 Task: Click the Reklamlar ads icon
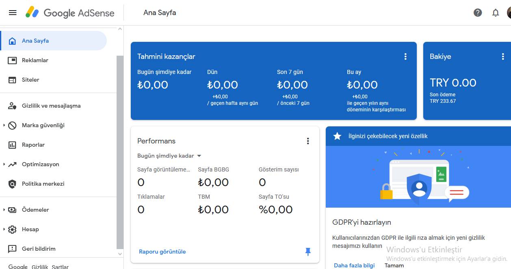[13, 60]
